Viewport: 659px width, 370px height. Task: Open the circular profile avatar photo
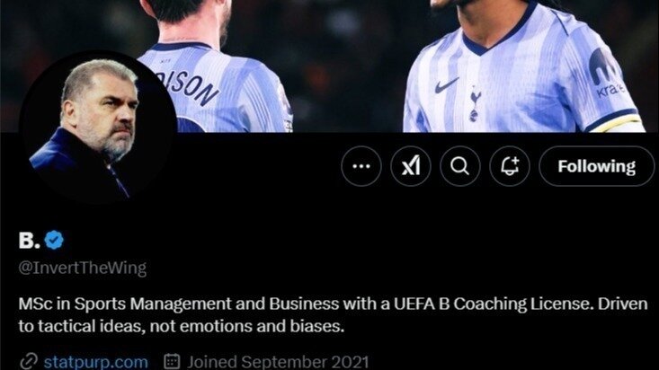pos(97,128)
